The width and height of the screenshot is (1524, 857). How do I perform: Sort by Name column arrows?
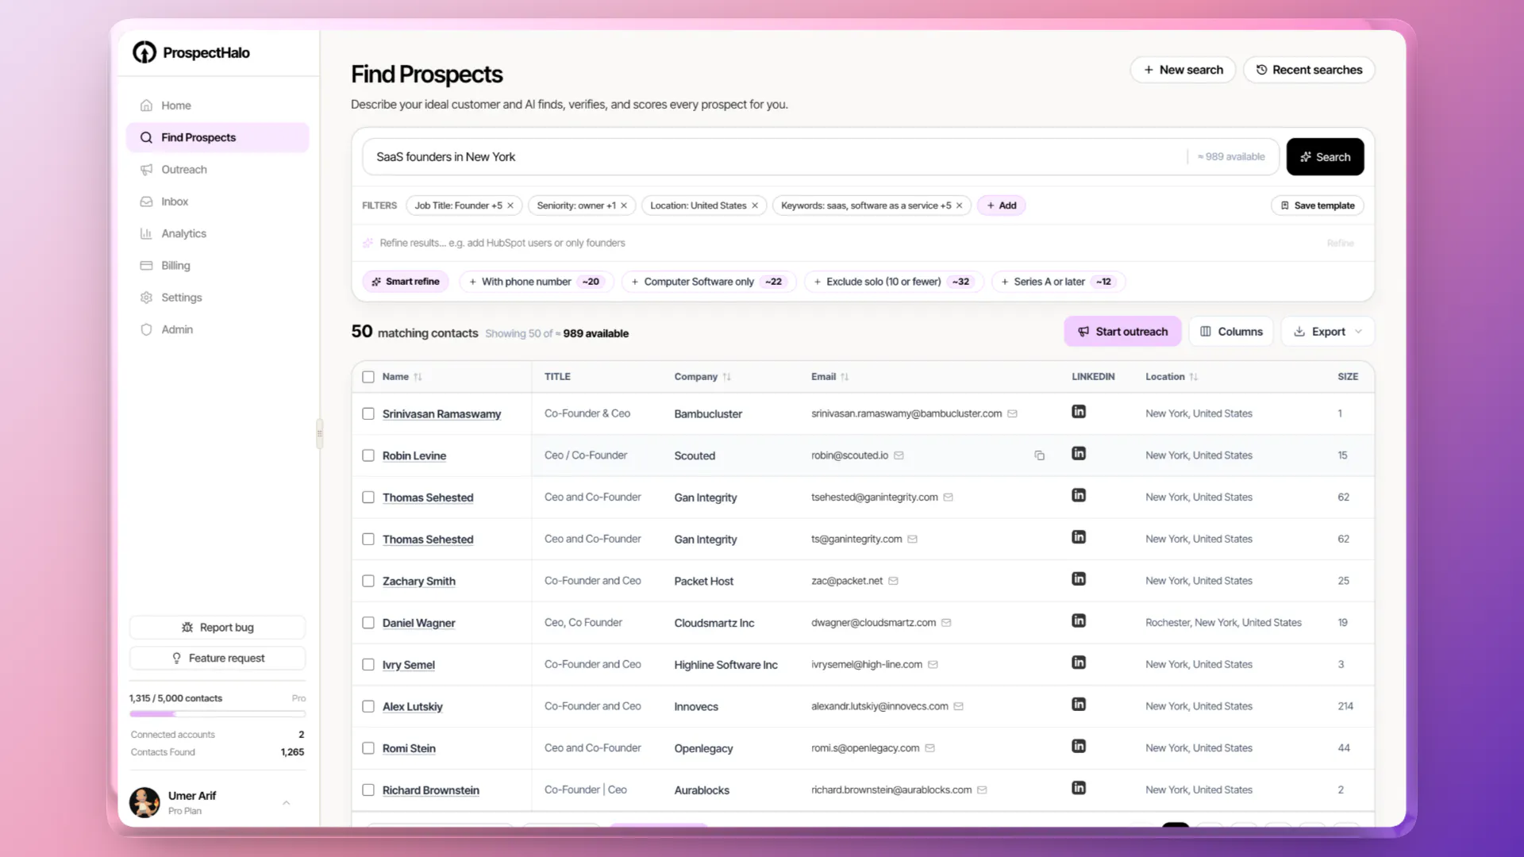coord(418,377)
